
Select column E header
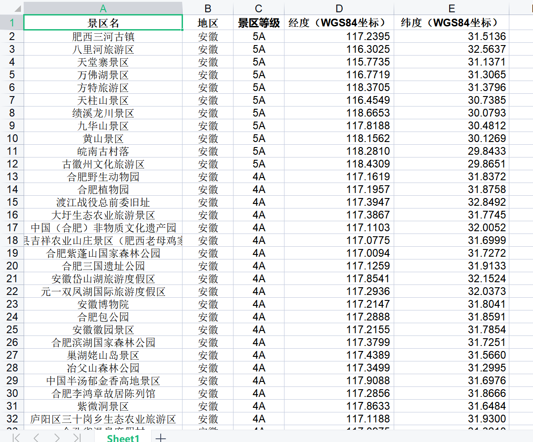click(x=452, y=8)
